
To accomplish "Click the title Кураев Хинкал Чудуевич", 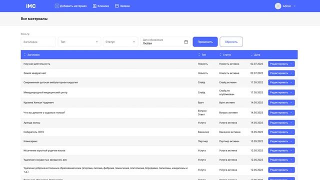I will pos(38,102).
